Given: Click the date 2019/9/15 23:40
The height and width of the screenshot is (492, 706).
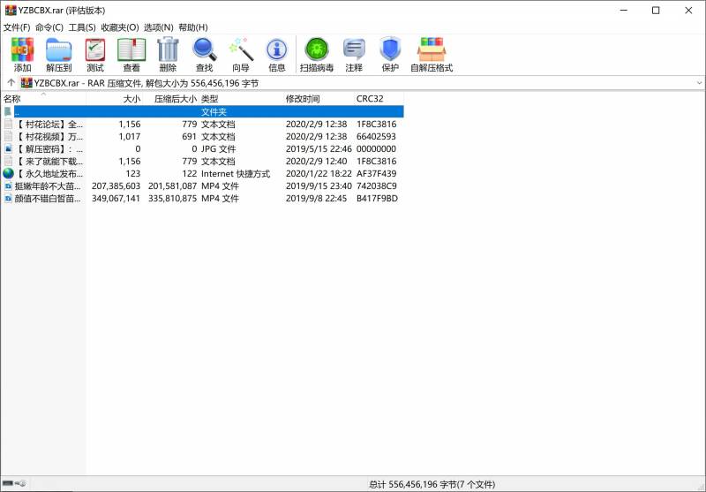Looking at the screenshot, I should (x=319, y=186).
